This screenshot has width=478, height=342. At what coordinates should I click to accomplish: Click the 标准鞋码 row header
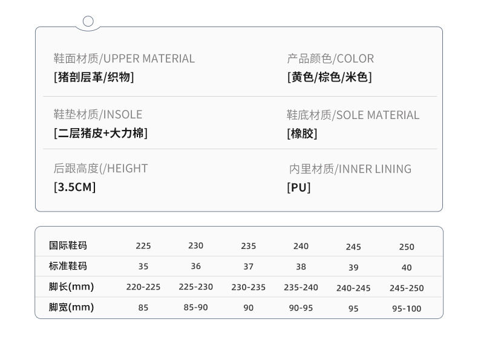tap(68, 266)
